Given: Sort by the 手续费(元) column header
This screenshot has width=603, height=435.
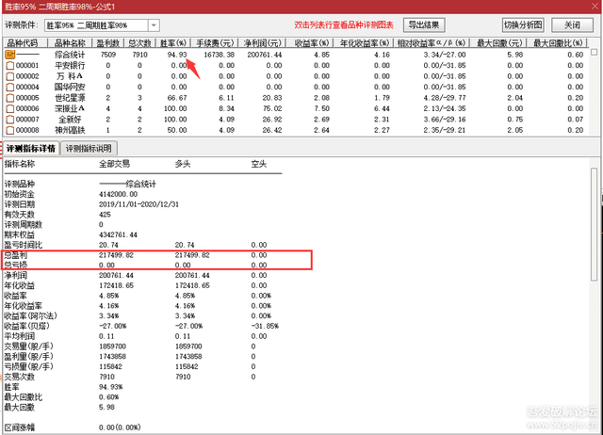Looking at the screenshot, I should (215, 43).
